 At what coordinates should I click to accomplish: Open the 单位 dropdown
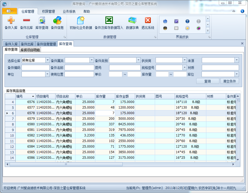47,74
